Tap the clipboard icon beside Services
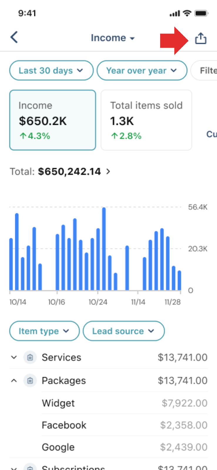 (x=30, y=357)
